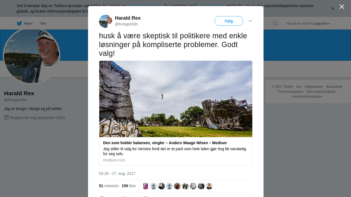Click the last liker avatar icon
Screen dimensions: 351x197
click(209, 186)
